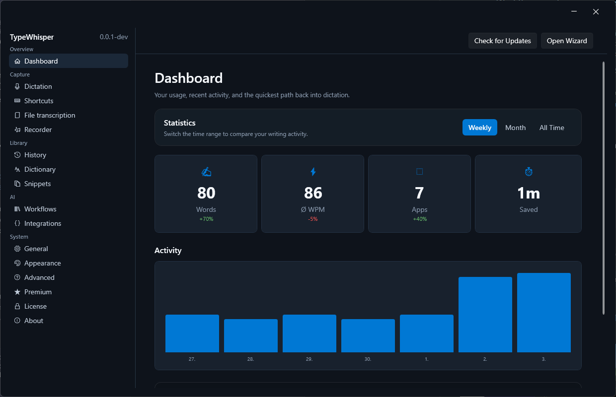
Task: Click the Snippets copy icon
Action: (x=17, y=184)
